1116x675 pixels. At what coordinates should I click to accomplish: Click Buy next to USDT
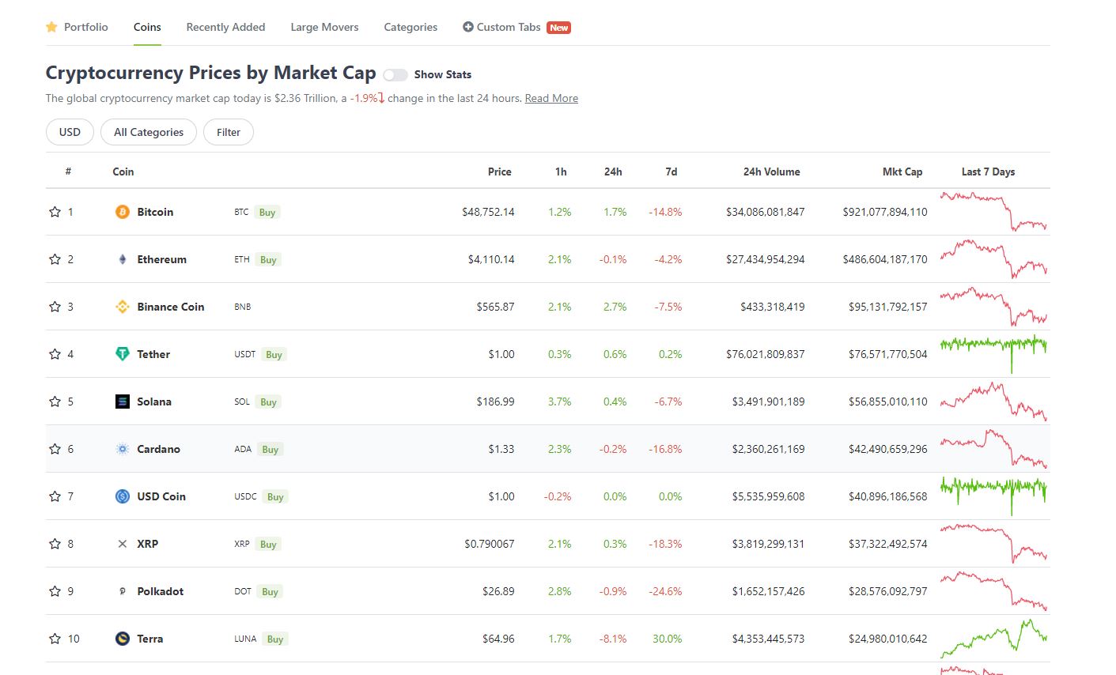coord(274,354)
